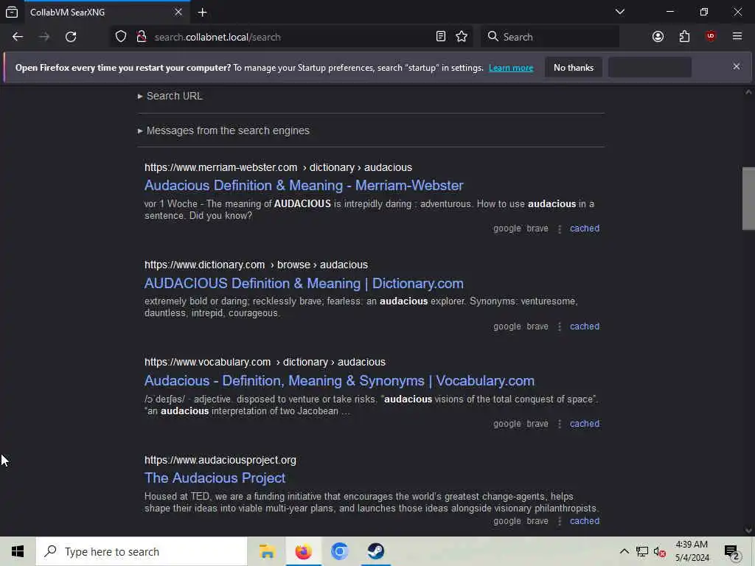Click the page vertical scrollbar thumb
Viewport: 755px width, 566px height.
coord(748,199)
